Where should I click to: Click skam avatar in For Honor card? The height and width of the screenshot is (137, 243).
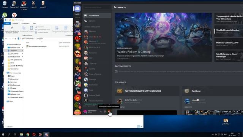tap(187, 101)
